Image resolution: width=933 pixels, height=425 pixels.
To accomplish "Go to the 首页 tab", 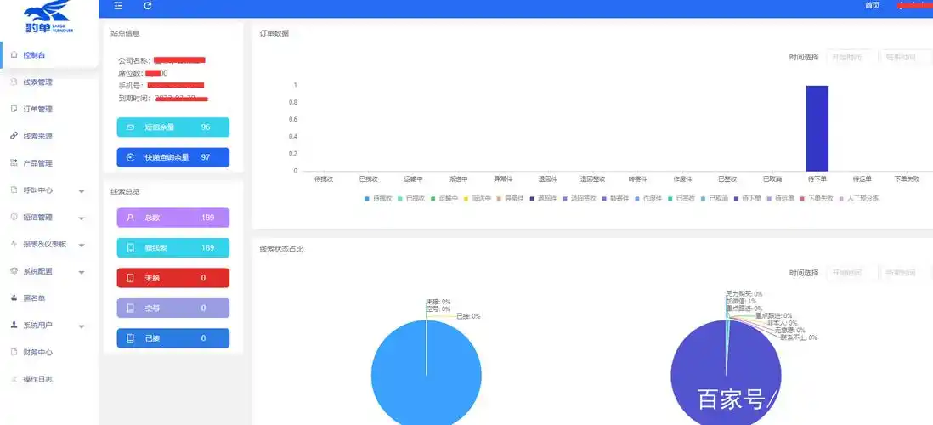I will [873, 5].
